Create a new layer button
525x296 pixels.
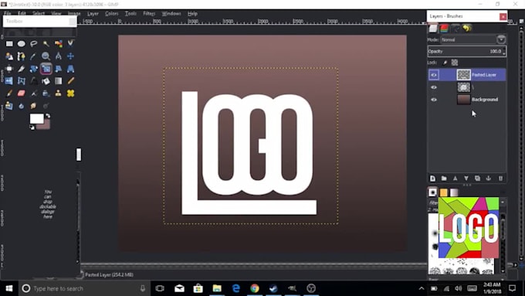[x=432, y=179]
